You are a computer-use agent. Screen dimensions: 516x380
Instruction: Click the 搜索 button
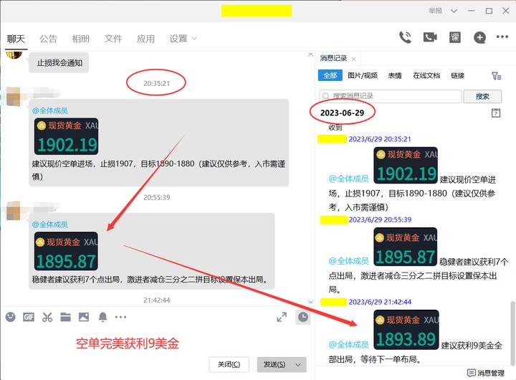point(482,96)
